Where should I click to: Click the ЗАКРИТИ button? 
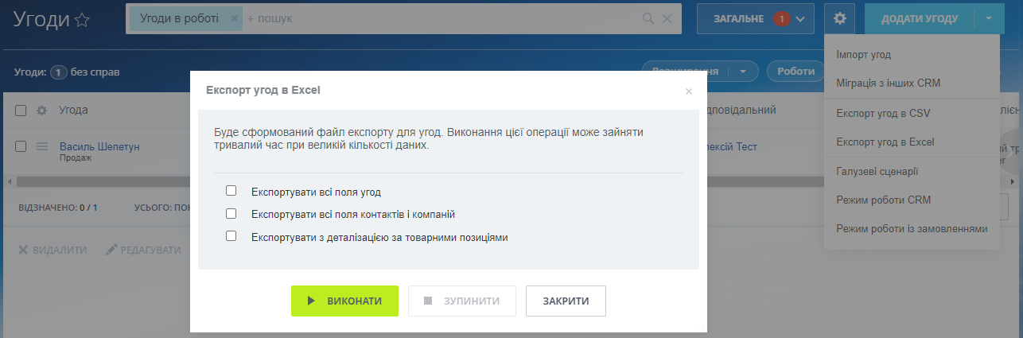[x=566, y=301]
